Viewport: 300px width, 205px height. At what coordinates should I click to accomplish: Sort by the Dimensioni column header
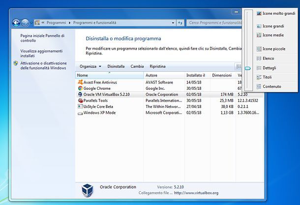tap(223, 76)
